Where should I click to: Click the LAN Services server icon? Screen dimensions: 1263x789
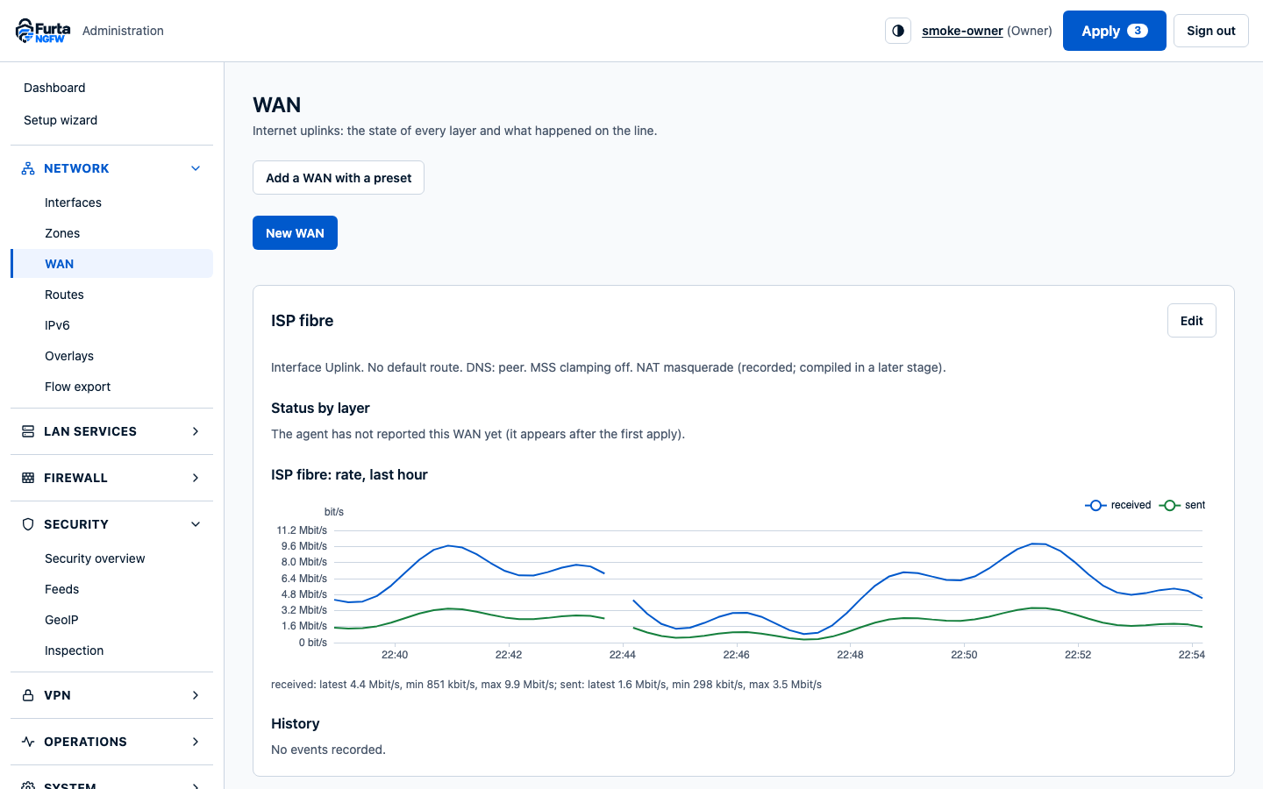[x=28, y=431]
